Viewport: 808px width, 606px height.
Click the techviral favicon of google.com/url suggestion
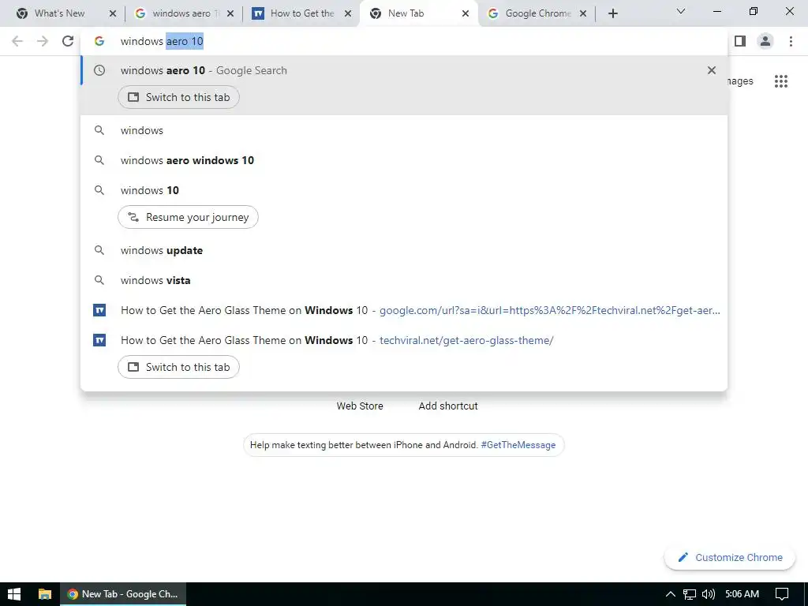(x=99, y=310)
